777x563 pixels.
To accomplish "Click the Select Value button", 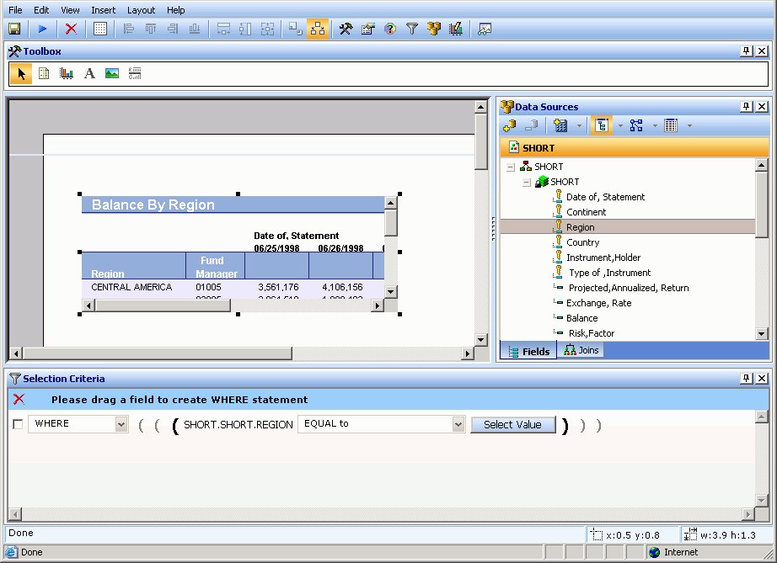I will click(x=513, y=424).
